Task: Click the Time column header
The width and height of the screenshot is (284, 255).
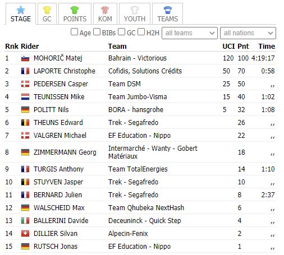Action: click(x=267, y=47)
